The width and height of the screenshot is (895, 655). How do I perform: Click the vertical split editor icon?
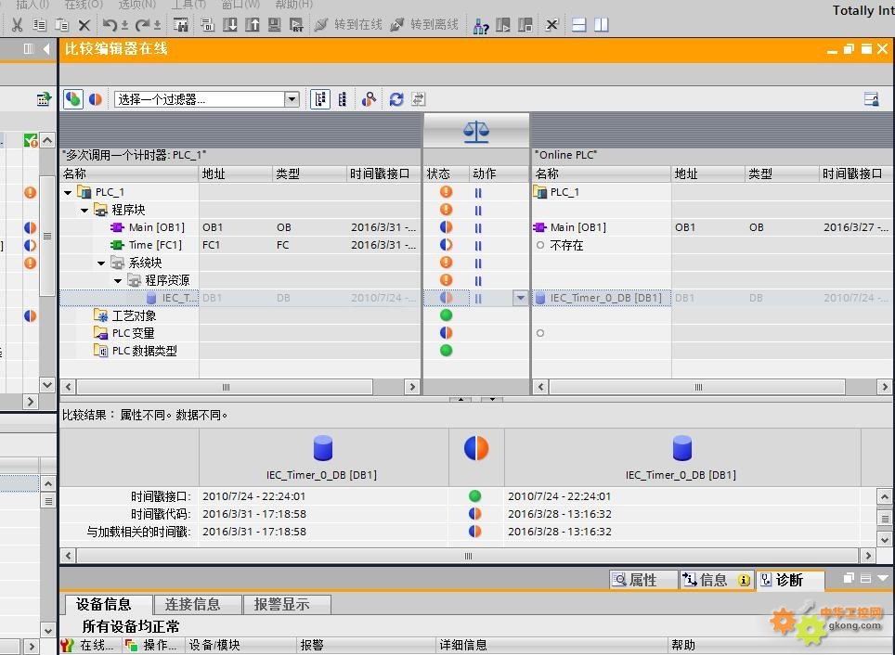pos(601,25)
